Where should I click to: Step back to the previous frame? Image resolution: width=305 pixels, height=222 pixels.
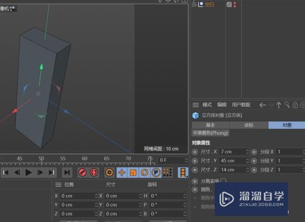click(17, 173)
